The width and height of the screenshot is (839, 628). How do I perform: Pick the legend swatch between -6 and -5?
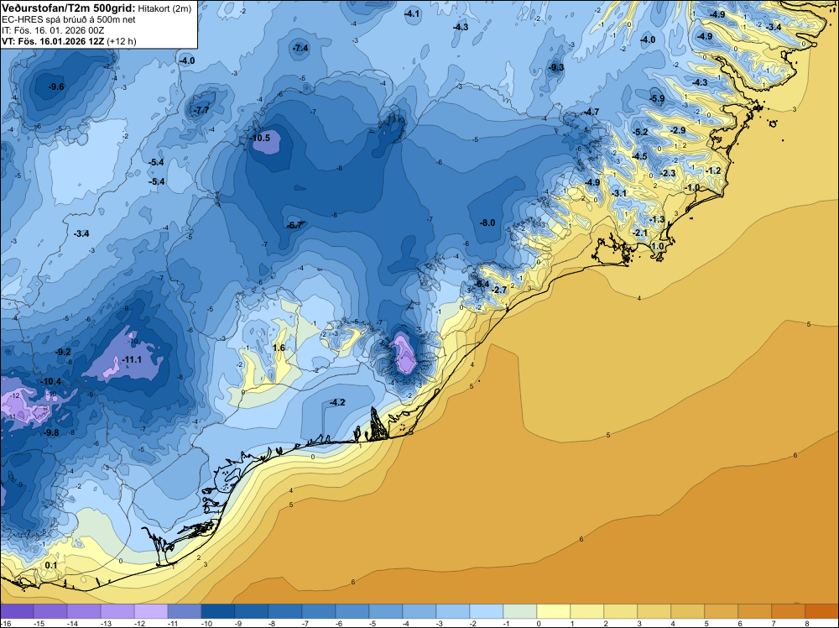352,611
